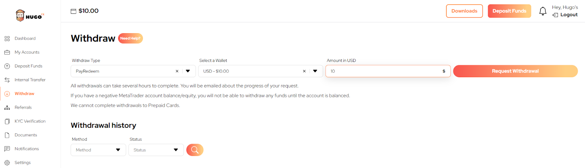Click the notification bell icon
Image resolution: width=585 pixels, height=168 pixels.
click(x=543, y=11)
